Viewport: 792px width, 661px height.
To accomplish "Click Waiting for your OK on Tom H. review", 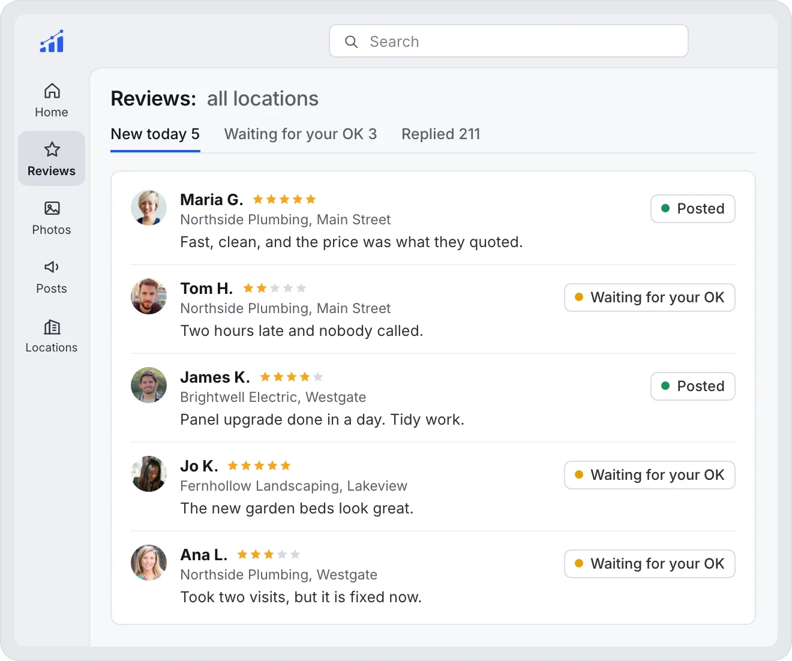I will (650, 298).
